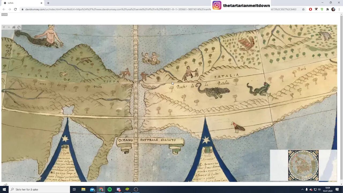This screenshot has height=193, width=343.
Task: Close the viewer with CLOSE button
Action: pos(4,14)
